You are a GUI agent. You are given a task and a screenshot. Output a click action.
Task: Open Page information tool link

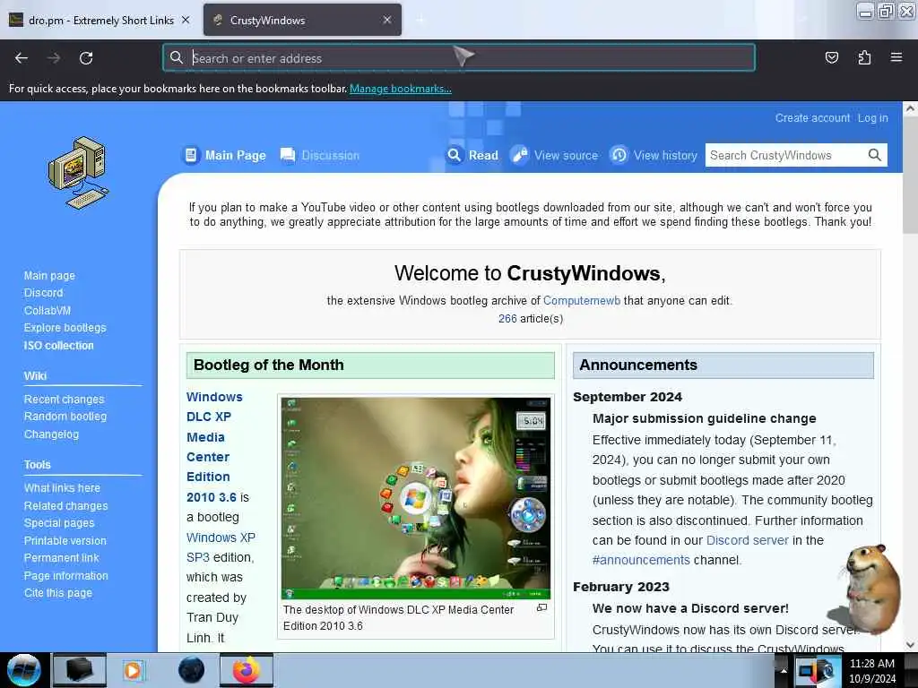66,576
